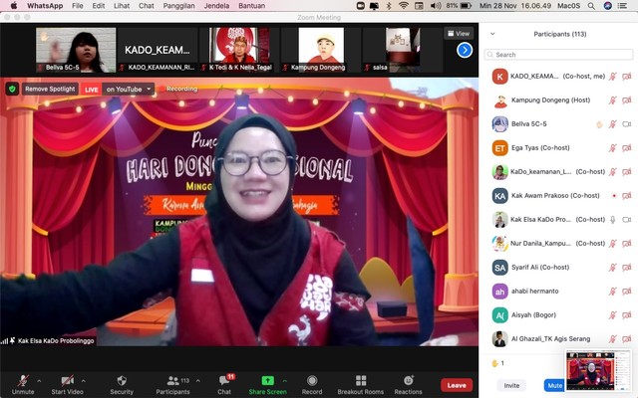The image size is (638, 398).
Task: Click Remove Spotlight button
Action: [50, 89]
